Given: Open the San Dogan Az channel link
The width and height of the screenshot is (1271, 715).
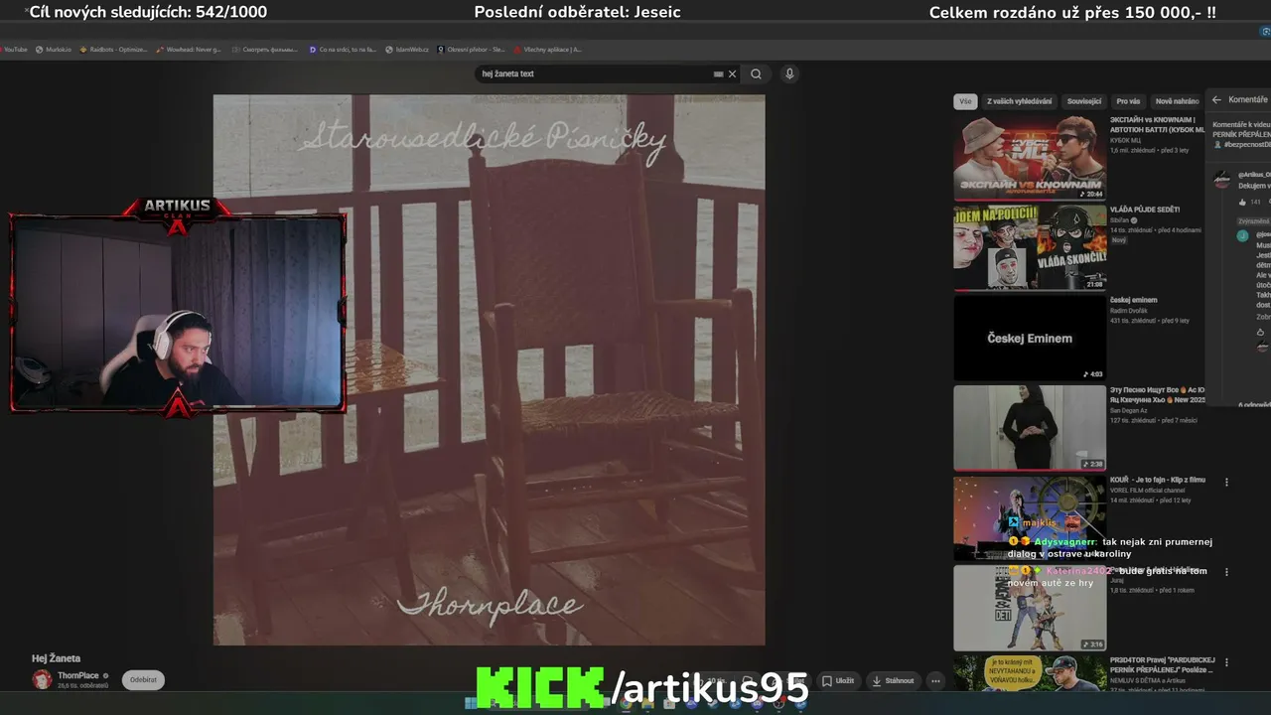Looking at the screenshot, I should click(x=1130, y=410).
